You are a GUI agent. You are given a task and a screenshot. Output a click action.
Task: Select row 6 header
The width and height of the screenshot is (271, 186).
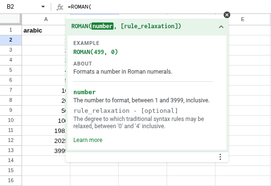[11, 80]
